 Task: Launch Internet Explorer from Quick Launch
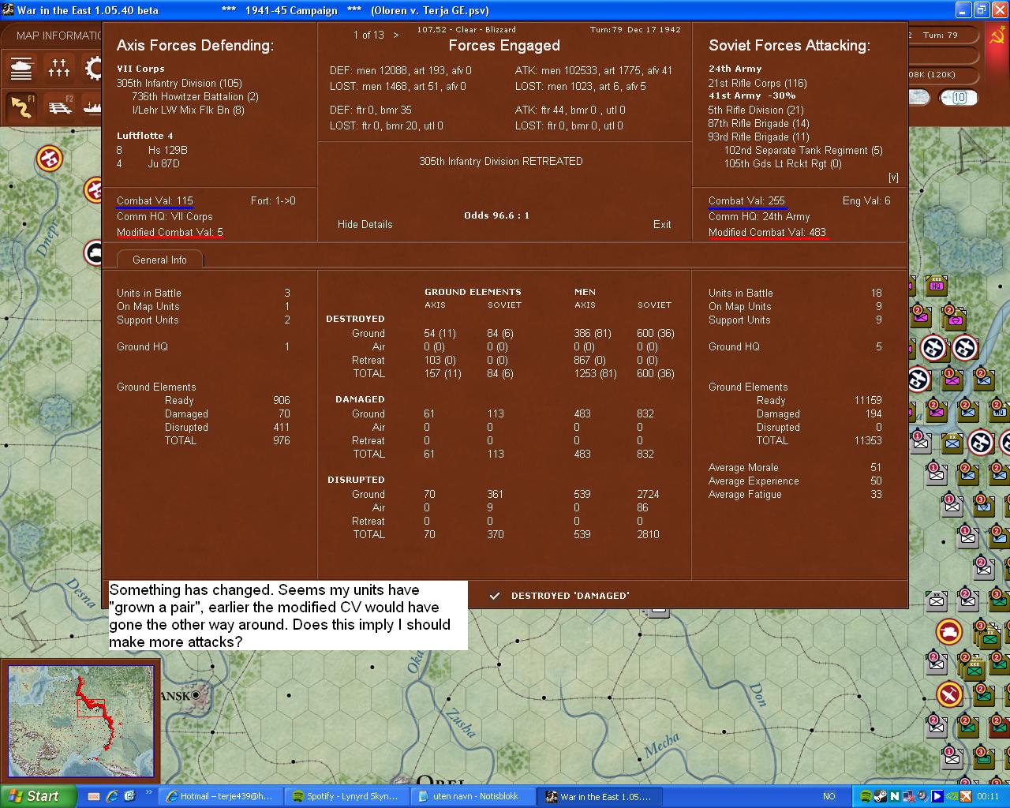pos(113,796)
